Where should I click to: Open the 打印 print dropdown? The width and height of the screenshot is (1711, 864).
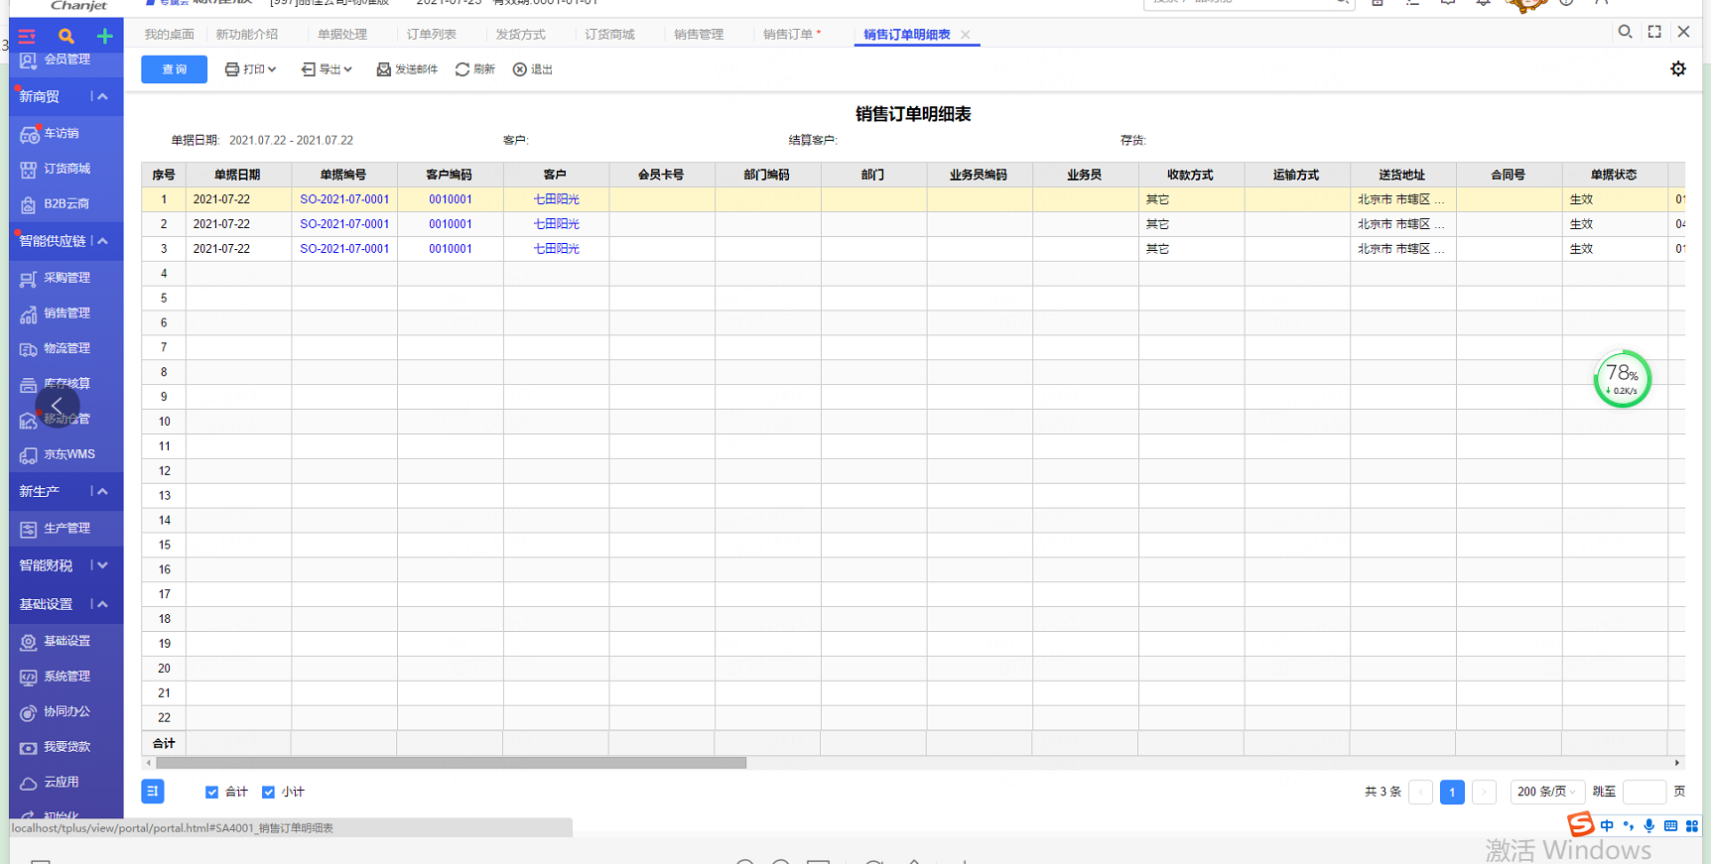point(250,69)
